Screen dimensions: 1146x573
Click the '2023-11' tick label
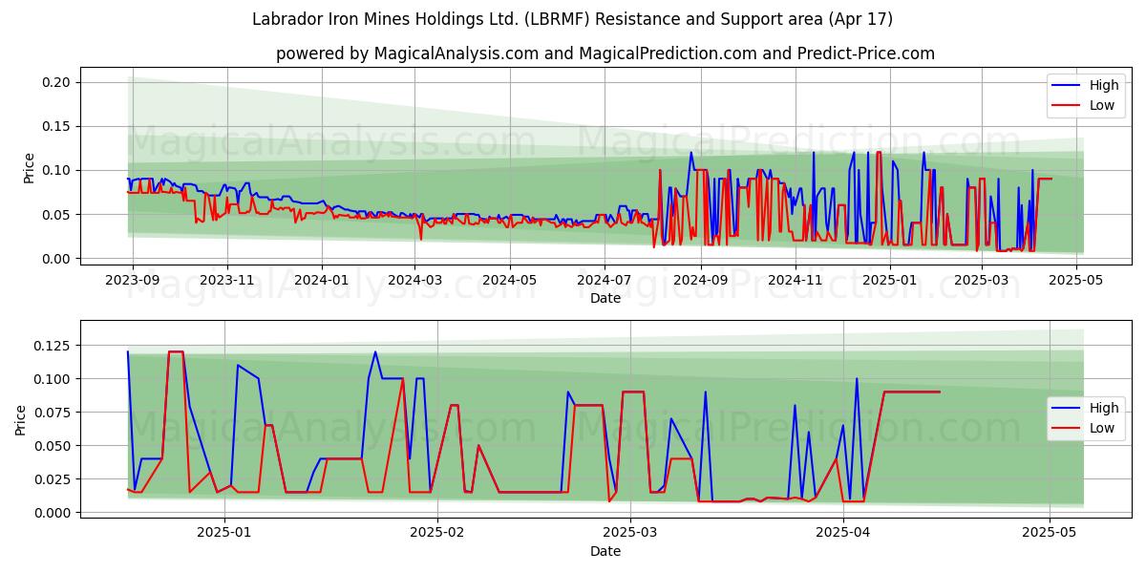[x=227, y=280]
